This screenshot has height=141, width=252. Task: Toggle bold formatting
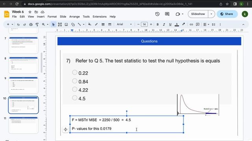click(x=157, y=24)
